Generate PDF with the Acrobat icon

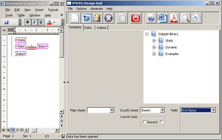click(x=174, y=18)
